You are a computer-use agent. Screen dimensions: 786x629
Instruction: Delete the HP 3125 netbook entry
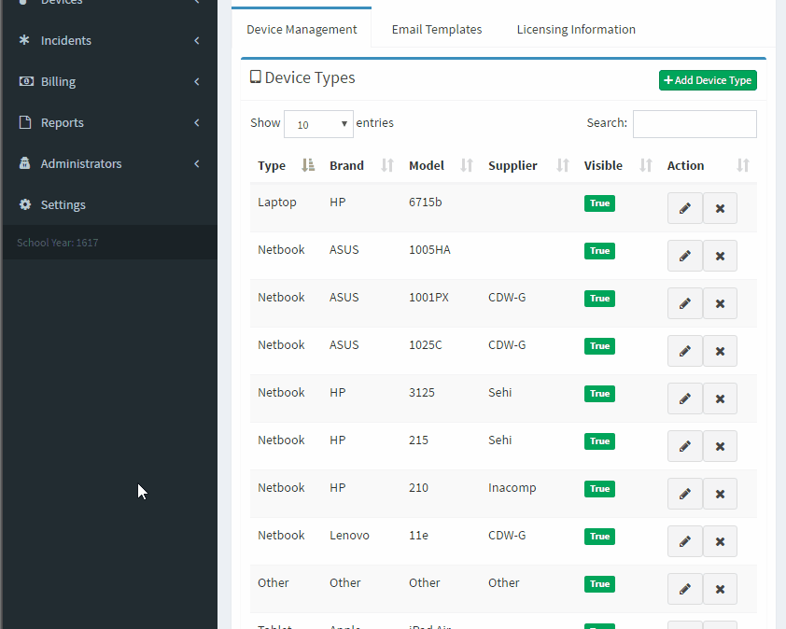click(720, 398)
